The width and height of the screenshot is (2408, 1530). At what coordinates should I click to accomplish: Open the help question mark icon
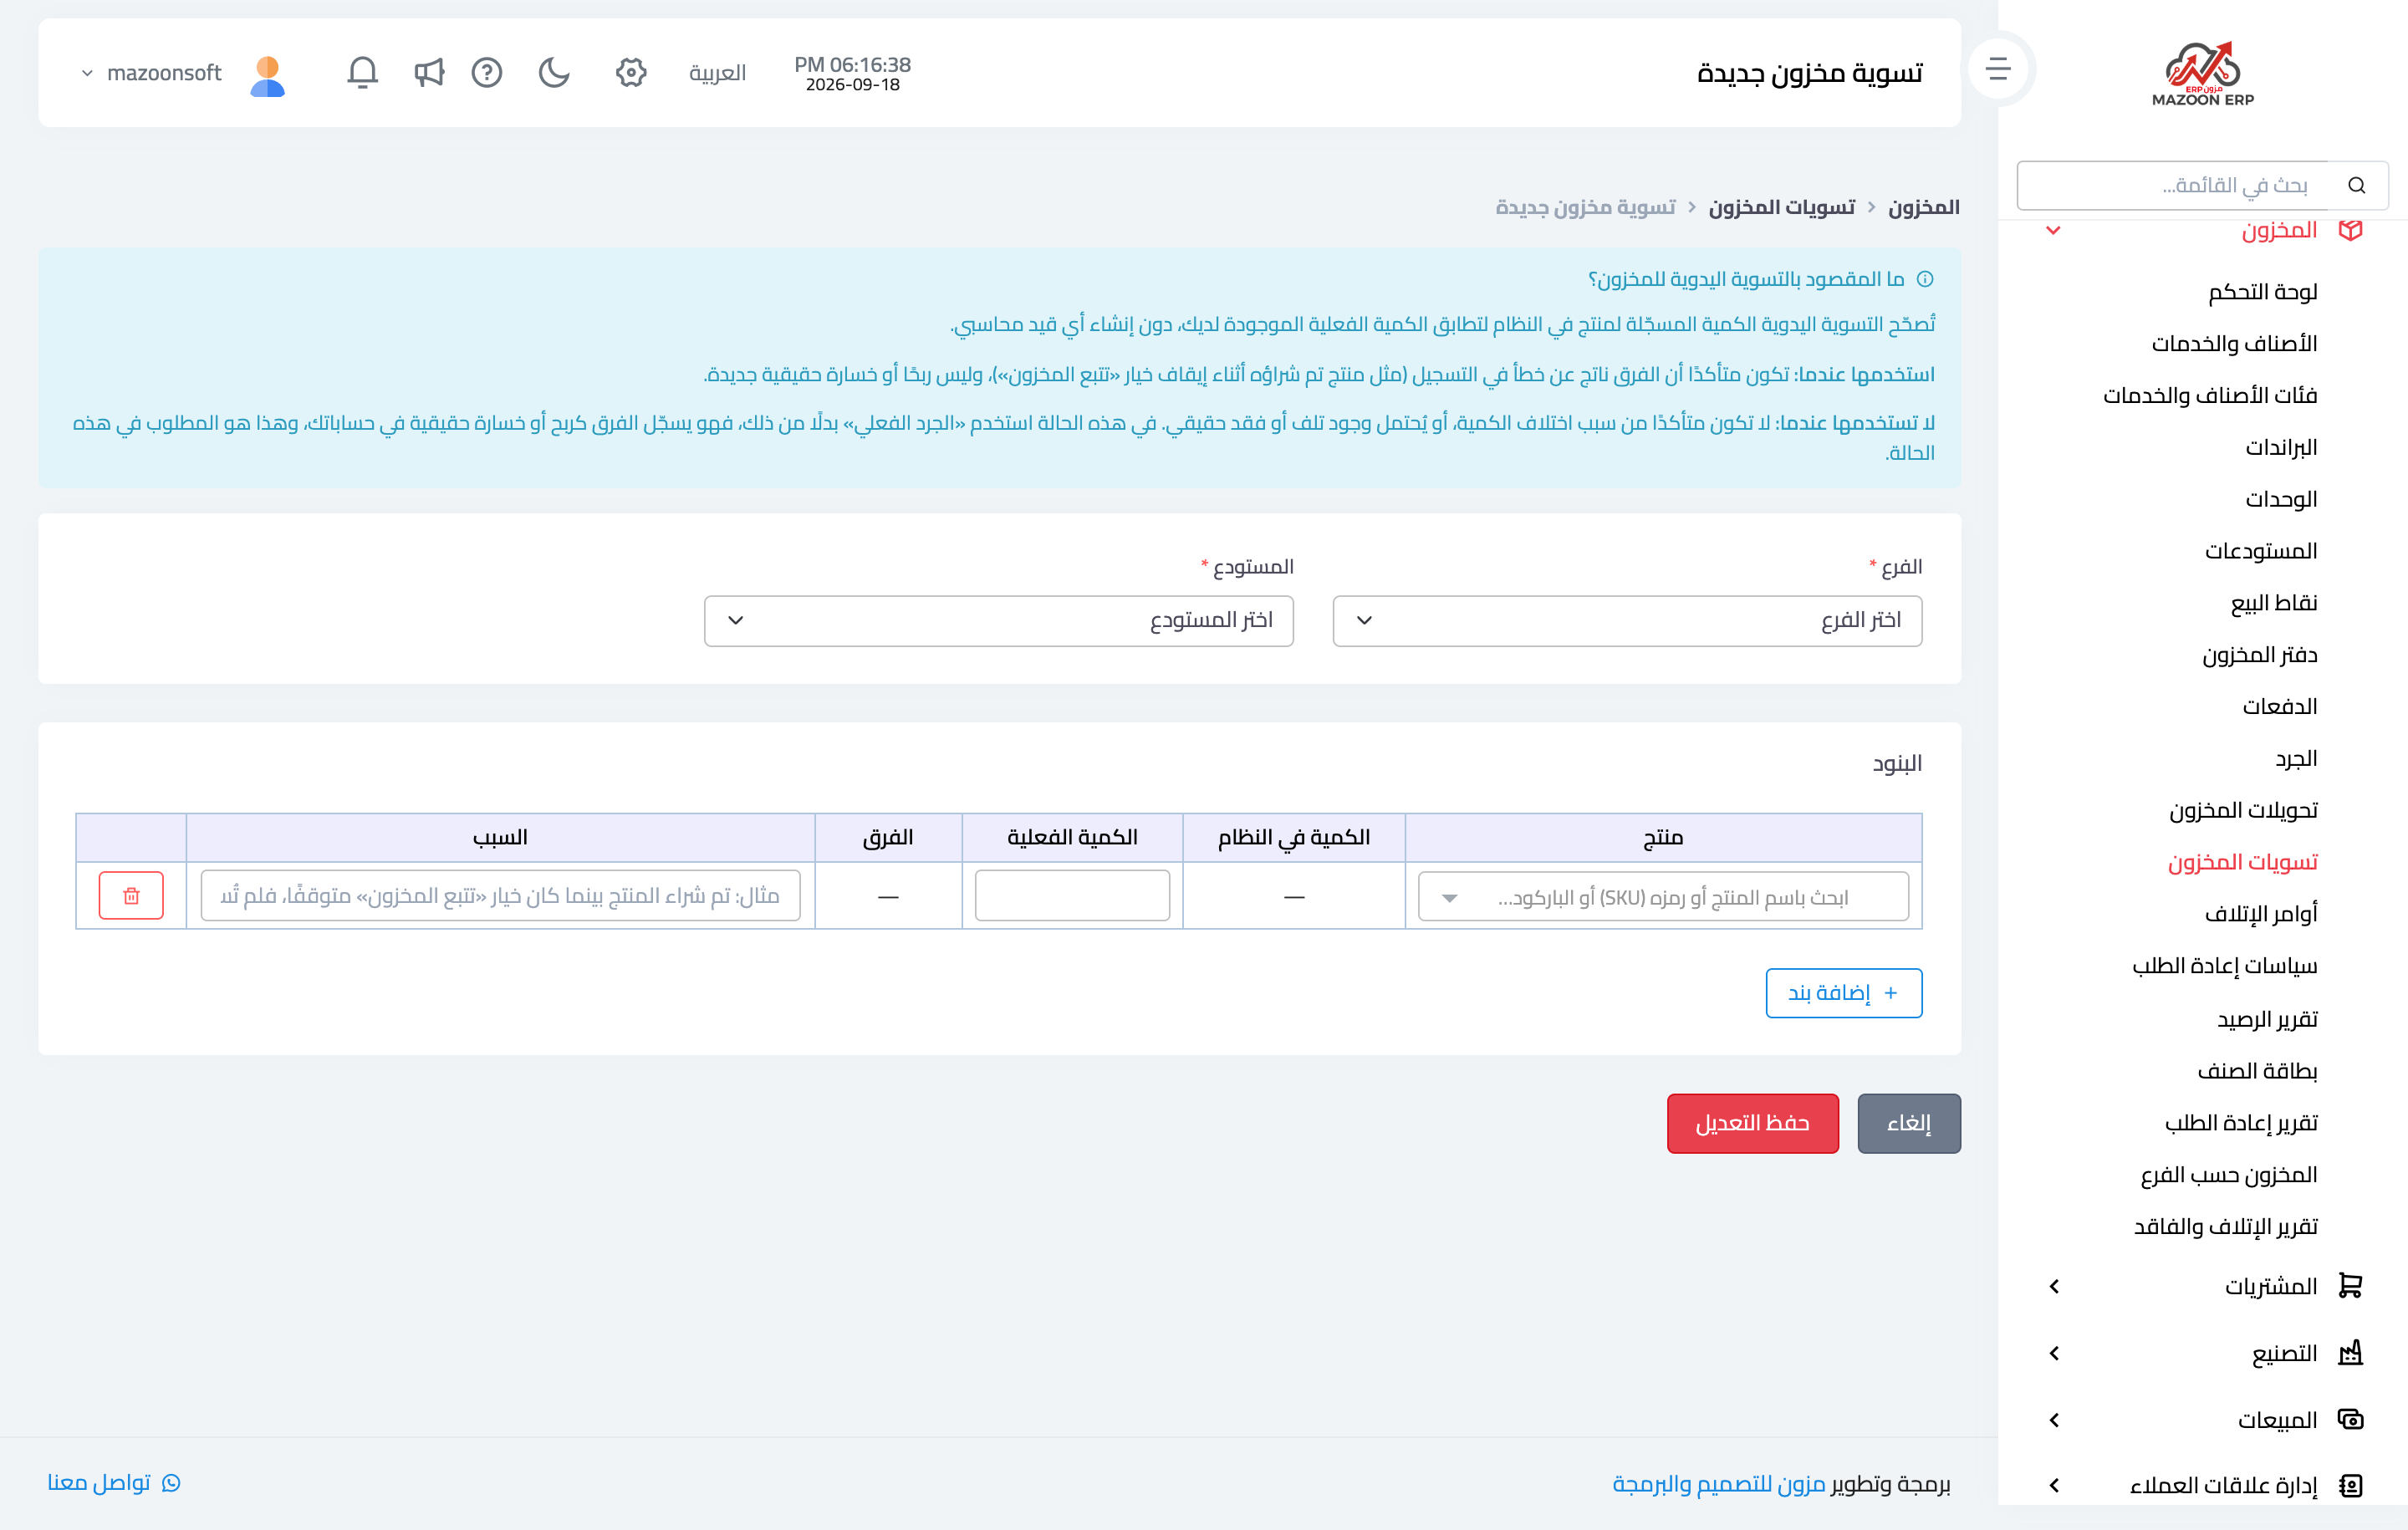[487, 72]
